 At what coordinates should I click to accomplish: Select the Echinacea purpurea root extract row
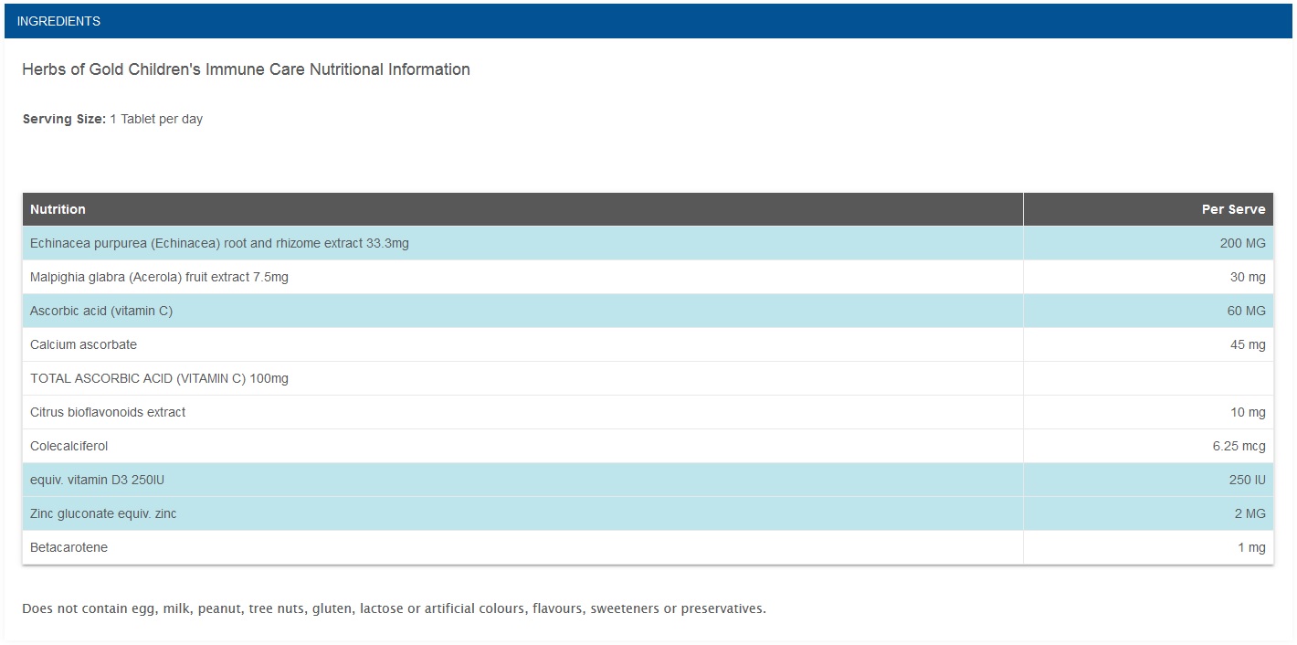[648, 243]
